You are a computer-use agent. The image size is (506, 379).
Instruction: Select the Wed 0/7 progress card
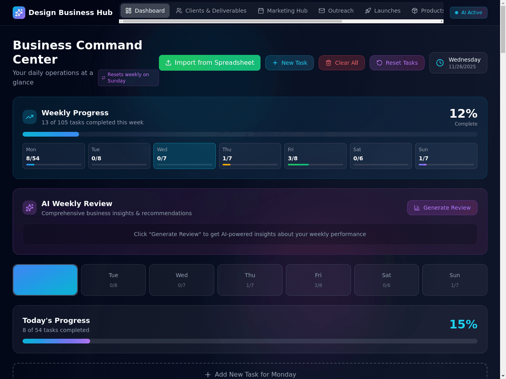[x=185, y=156]
